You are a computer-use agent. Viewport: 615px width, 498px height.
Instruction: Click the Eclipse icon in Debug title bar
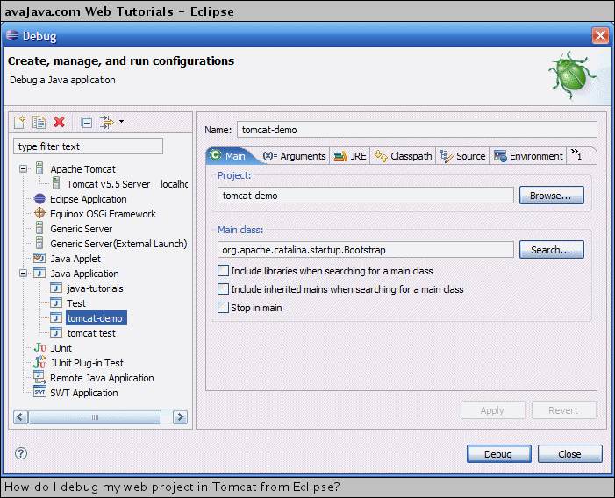click(12, 35)
